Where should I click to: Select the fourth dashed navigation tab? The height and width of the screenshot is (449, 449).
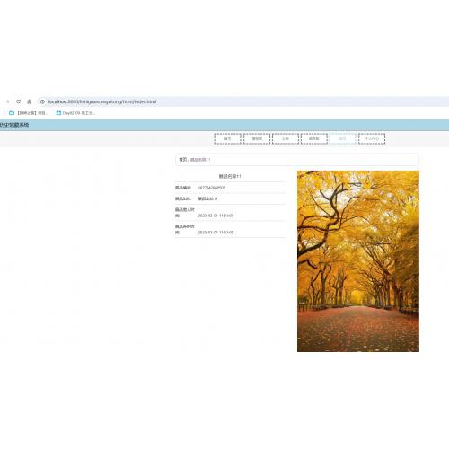coord(314,139)
